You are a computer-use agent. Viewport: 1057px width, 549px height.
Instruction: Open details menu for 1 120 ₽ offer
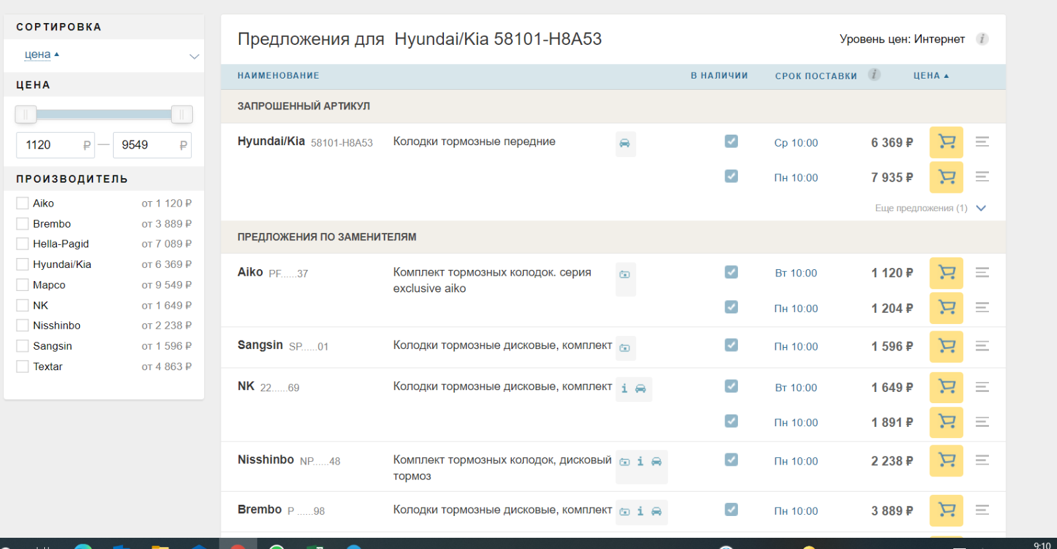tap(982, 273)
